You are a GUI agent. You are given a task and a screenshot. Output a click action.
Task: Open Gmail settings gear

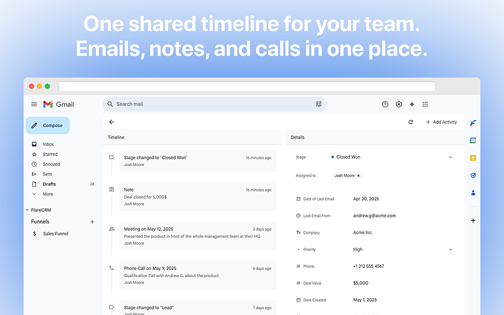(x=399, y=104)
